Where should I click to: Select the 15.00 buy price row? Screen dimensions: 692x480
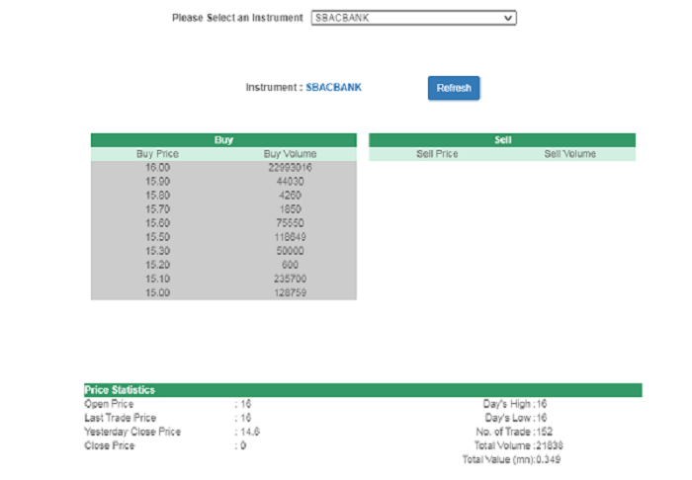(158, 293)
